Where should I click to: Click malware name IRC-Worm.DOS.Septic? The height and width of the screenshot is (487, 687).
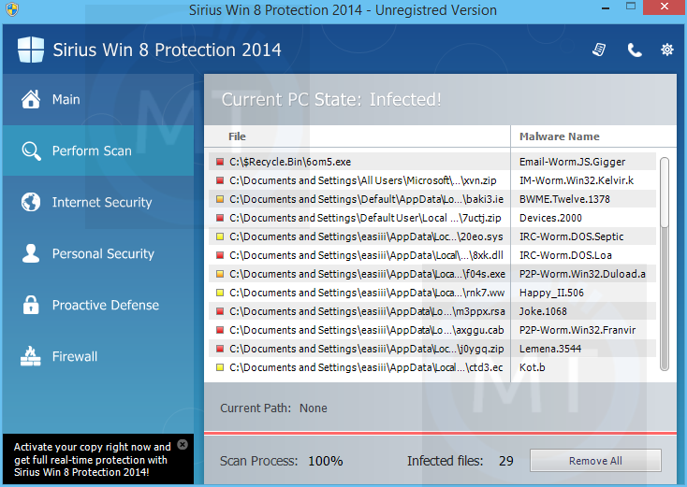point(571,236)
